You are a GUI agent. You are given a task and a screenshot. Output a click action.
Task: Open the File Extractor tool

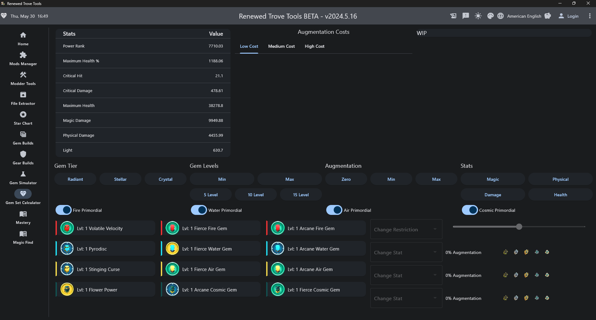[23, 95]
